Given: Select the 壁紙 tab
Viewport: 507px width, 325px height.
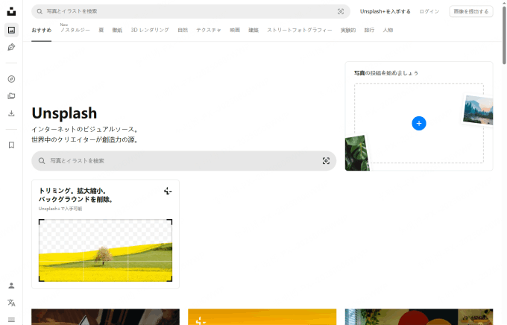Looking at the screenshot, I should point(117,30).
